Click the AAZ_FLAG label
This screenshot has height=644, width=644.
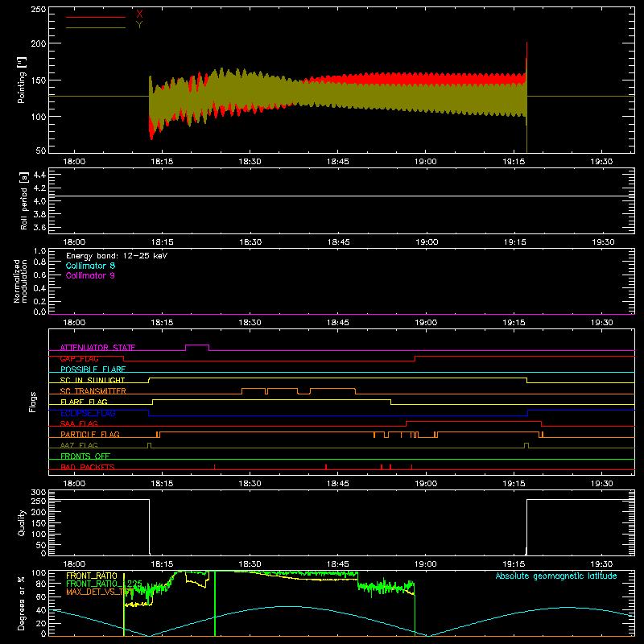click(x=79, y=445)
